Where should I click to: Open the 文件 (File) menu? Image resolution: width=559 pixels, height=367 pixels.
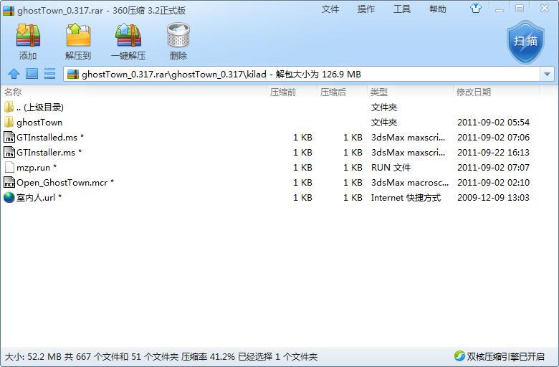[330, 9]
